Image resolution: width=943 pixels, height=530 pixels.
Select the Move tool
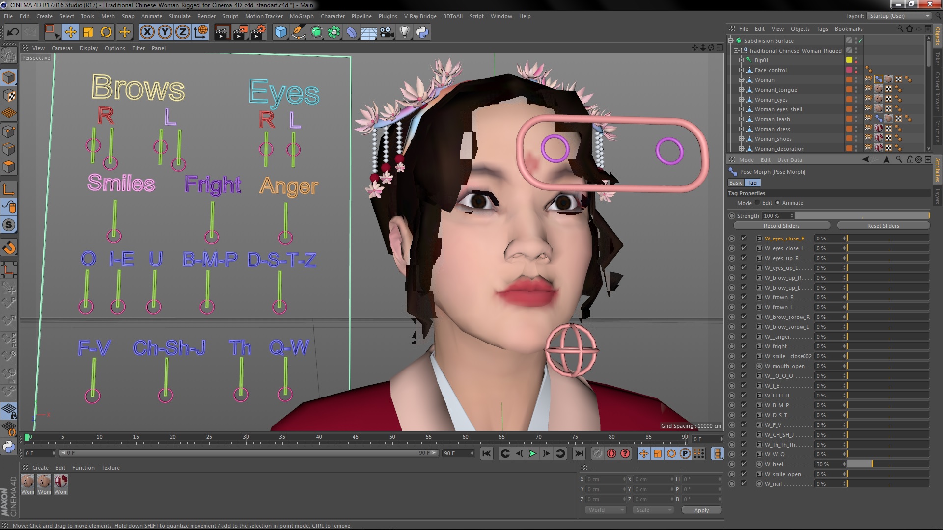click(70, 32)
